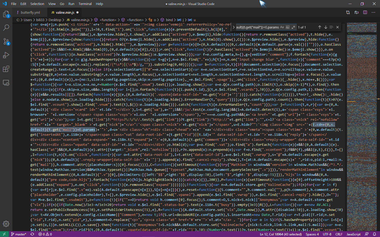Image resolution: width=380 pixels, height=237 pixels.
Task: Click the Split Editor Right icon
Action: click(365, 12)
